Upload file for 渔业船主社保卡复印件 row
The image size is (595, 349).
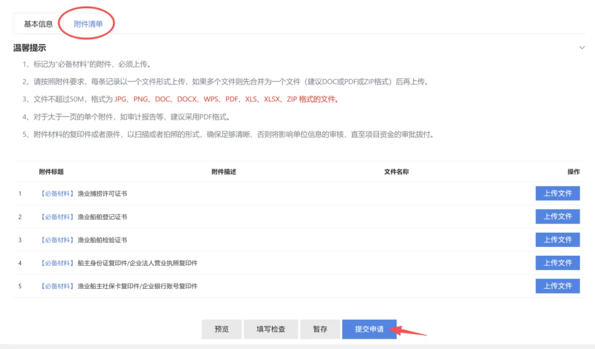point(558,286)
